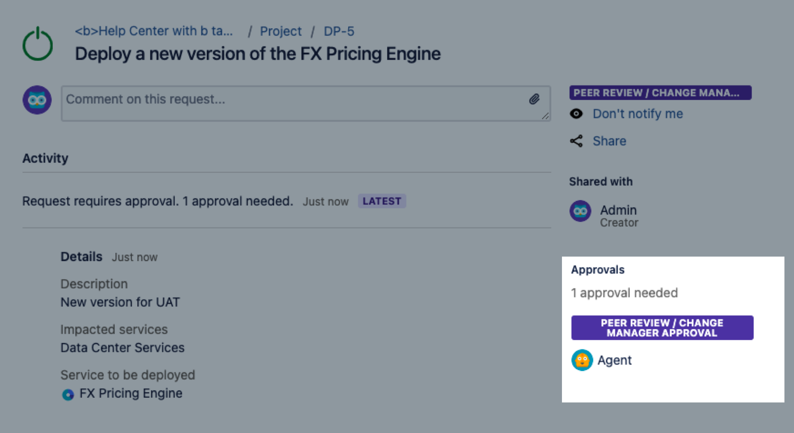Select the Agent approver name

tap(614, 360)
